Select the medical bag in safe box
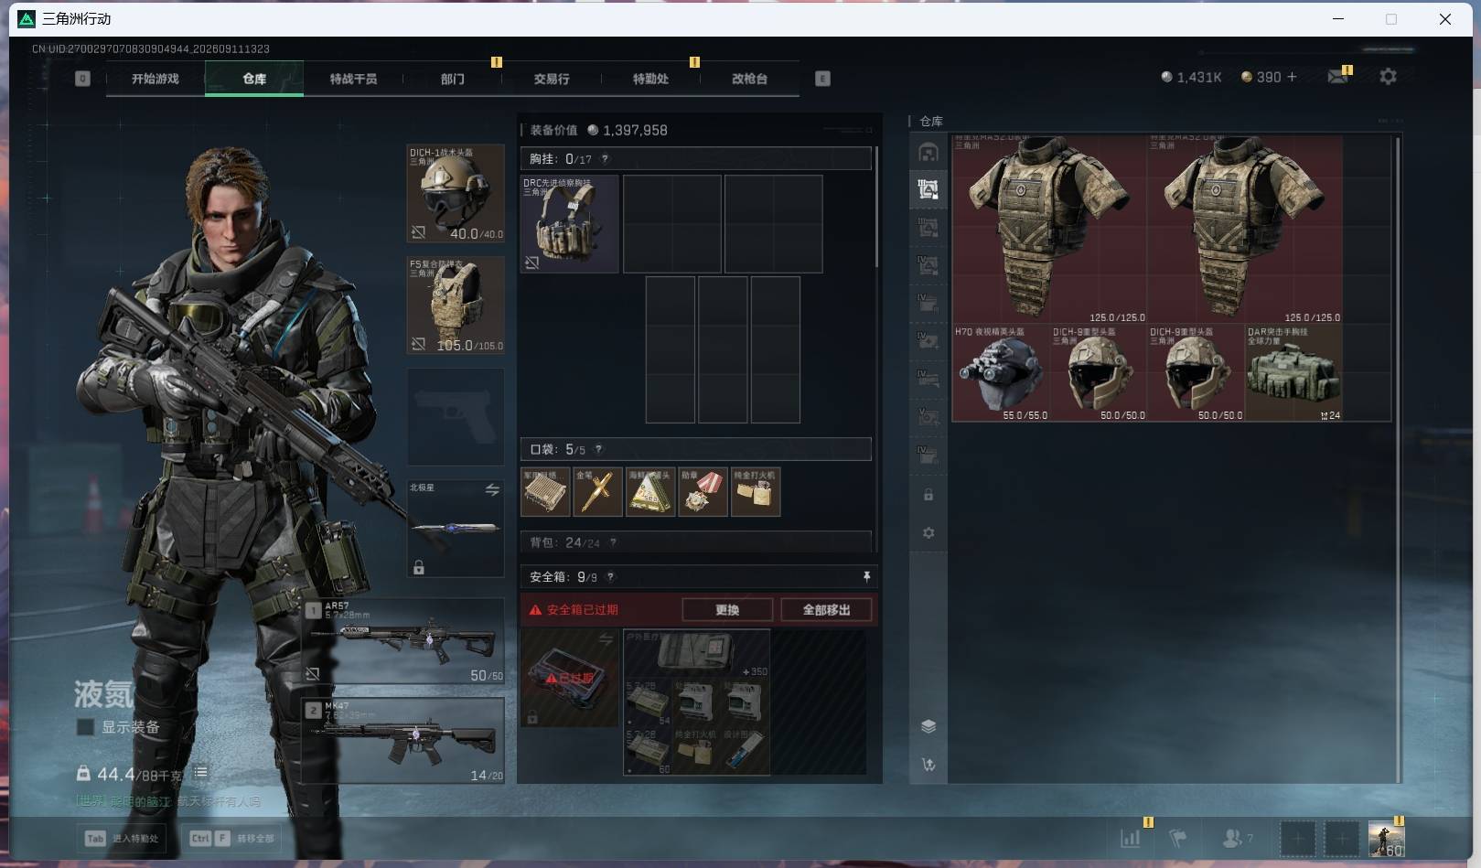The width and height of the screenshot is (1481, 868). pyautogui.click(x=696, y=654)
